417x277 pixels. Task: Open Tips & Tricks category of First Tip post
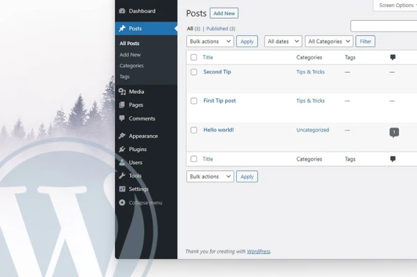pos(310,100)
